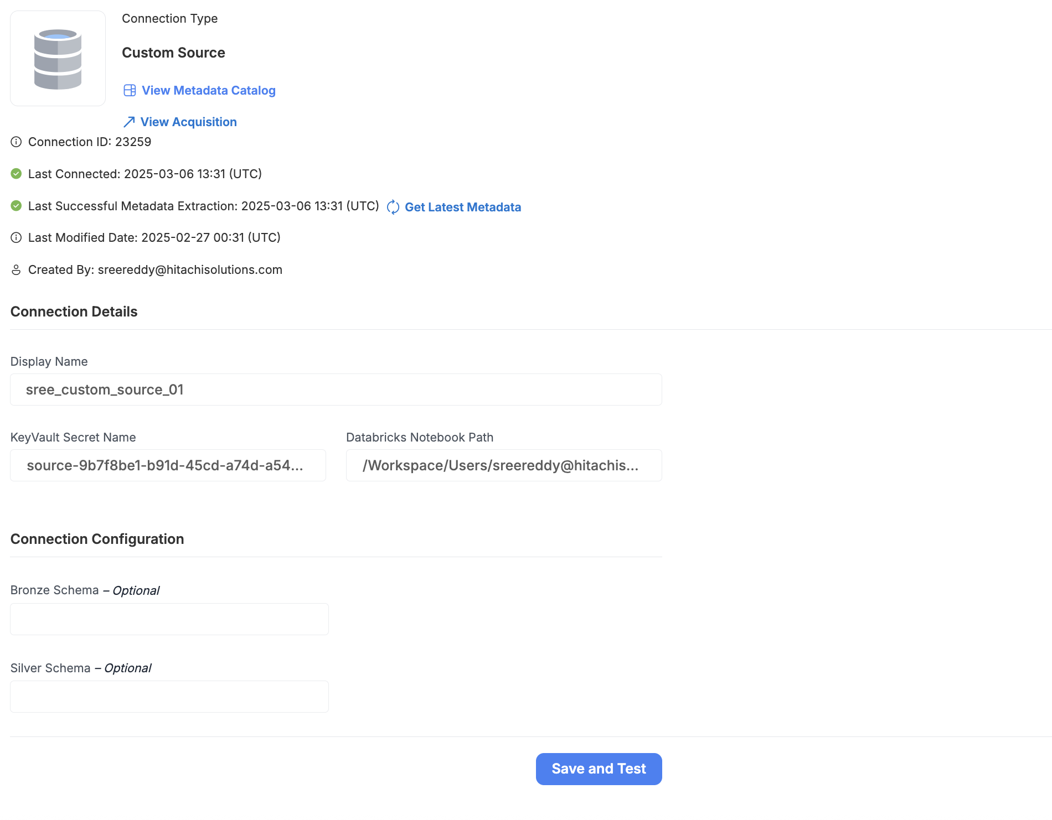Open the View Metadata Catalog link
1052x820 pixels.
tap(208, 91)
